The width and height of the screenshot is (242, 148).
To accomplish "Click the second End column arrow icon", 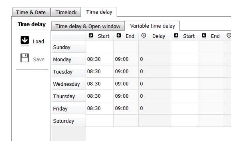I will point(204,36).
